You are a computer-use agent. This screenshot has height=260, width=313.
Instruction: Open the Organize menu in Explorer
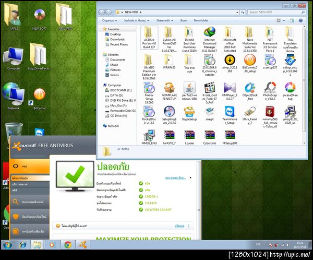point(110,20)
